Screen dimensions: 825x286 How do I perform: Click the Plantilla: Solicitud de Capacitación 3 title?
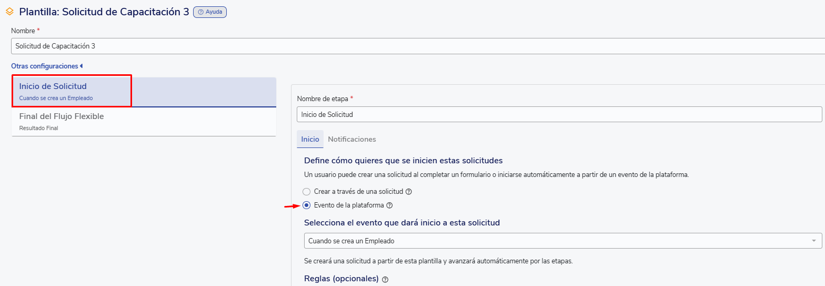point(104,12)
